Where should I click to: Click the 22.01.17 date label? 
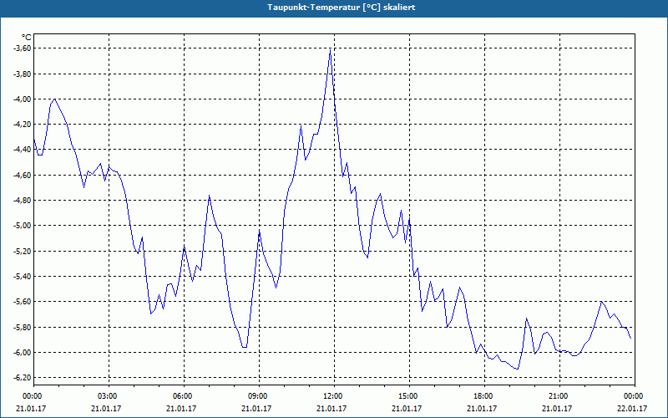coord(632,409)
